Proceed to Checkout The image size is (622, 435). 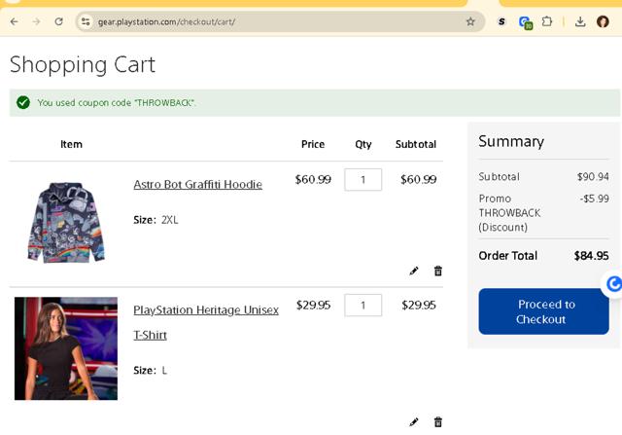[x=543, y=311]
